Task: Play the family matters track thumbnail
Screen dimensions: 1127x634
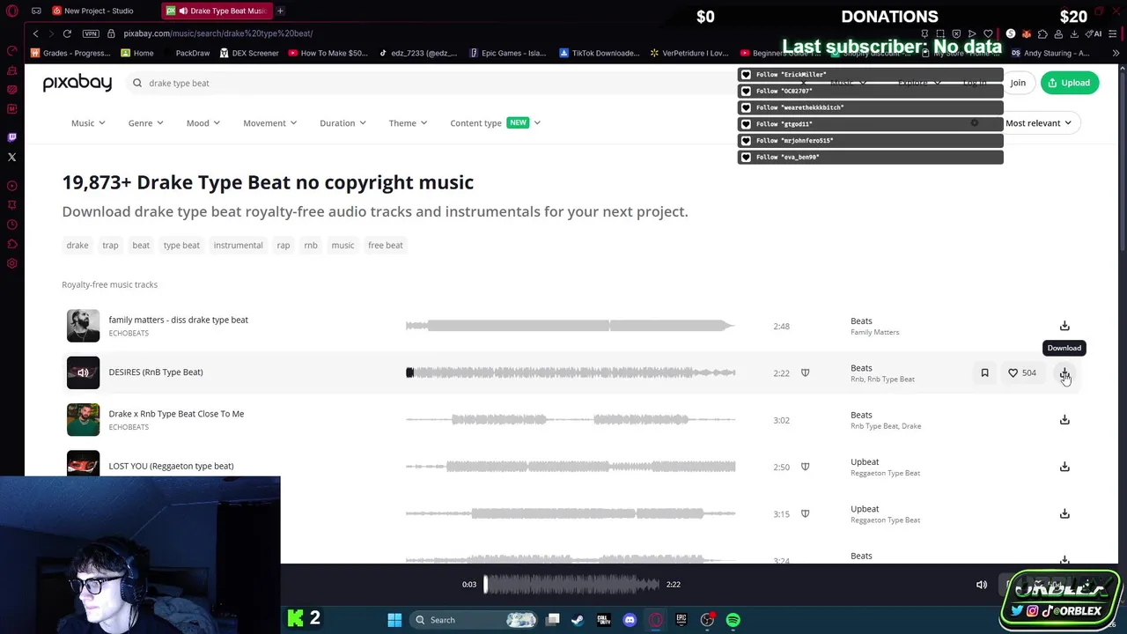Action: click(83, 326)
